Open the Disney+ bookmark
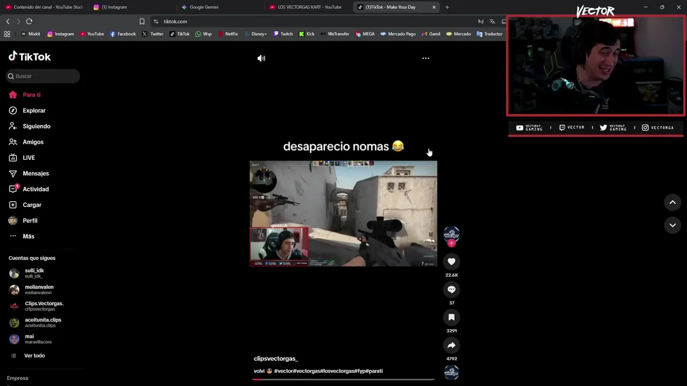Viewport: 687px width, 386px height. click(255, 34)
